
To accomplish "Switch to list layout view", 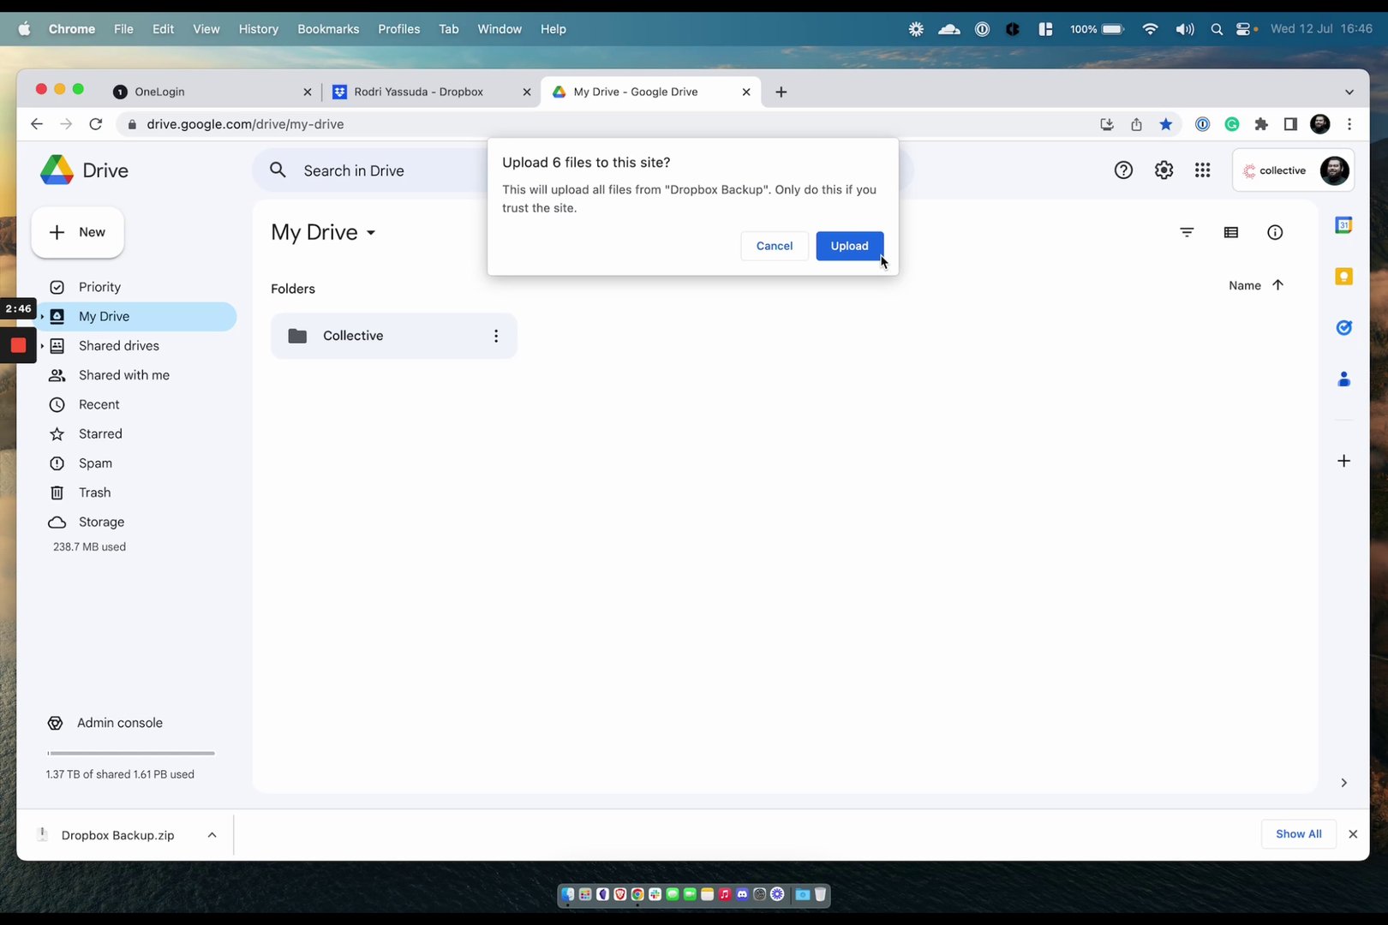I will (x=1231, y=232).
